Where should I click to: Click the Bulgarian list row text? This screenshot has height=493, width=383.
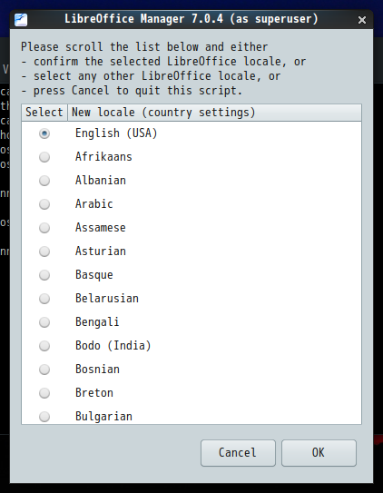[103, 417]
